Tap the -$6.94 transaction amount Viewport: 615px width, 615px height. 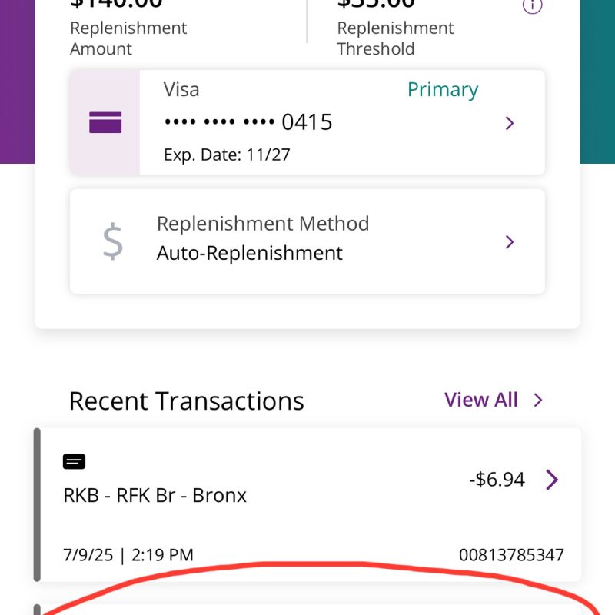497,480
